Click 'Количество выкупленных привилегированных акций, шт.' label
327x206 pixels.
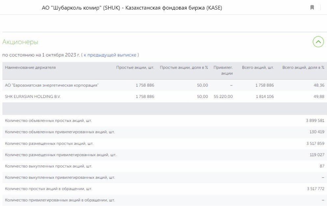pyautogui.click(x=60, y=177)
